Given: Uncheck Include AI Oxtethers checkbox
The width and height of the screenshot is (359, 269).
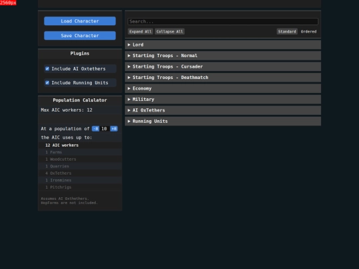Looking at the screenshot, I should (x=47, y=68).
